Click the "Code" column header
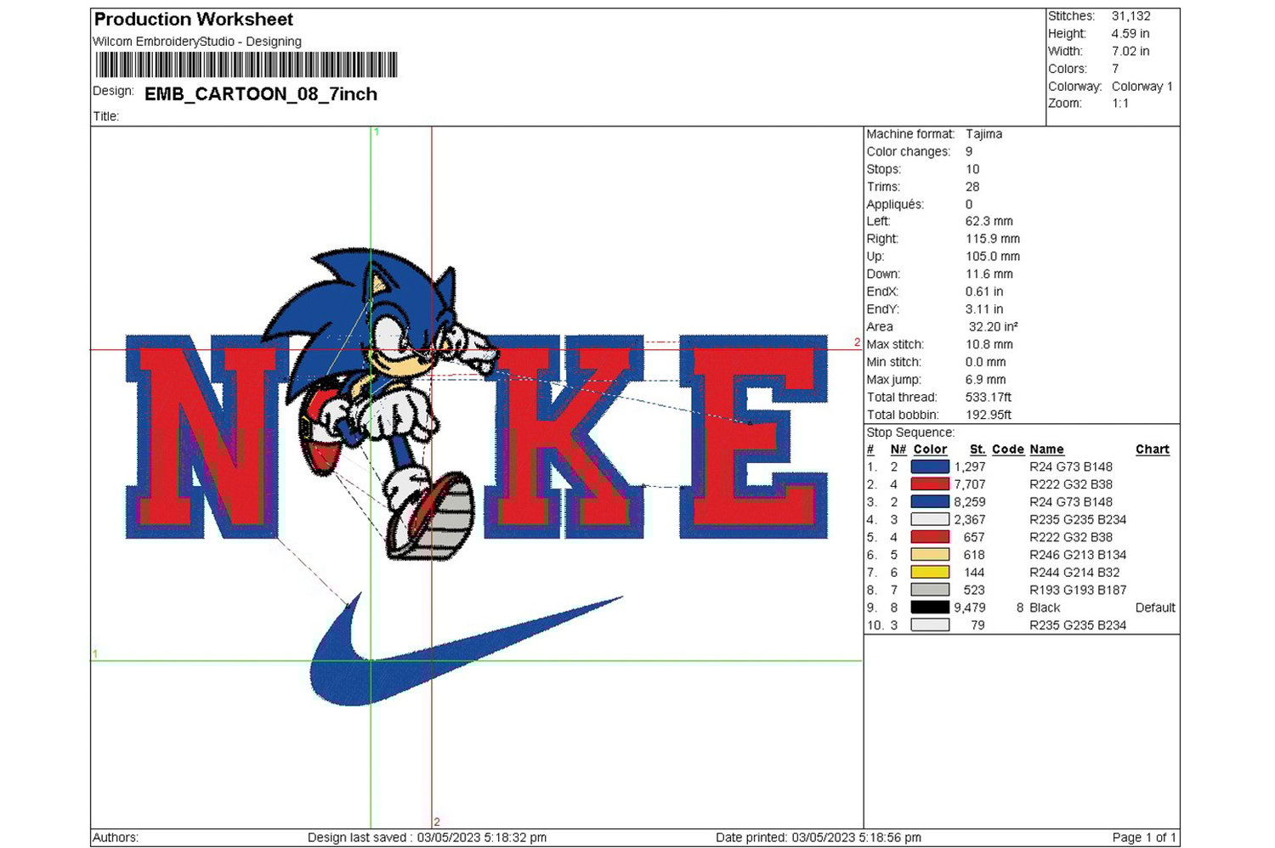The width and height of the screenshot is (1275, 848). click(x=1008, y=449)
